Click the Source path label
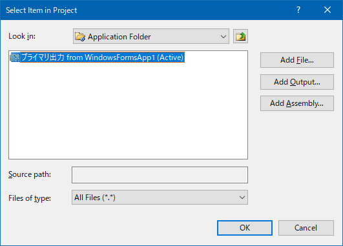 30,174
